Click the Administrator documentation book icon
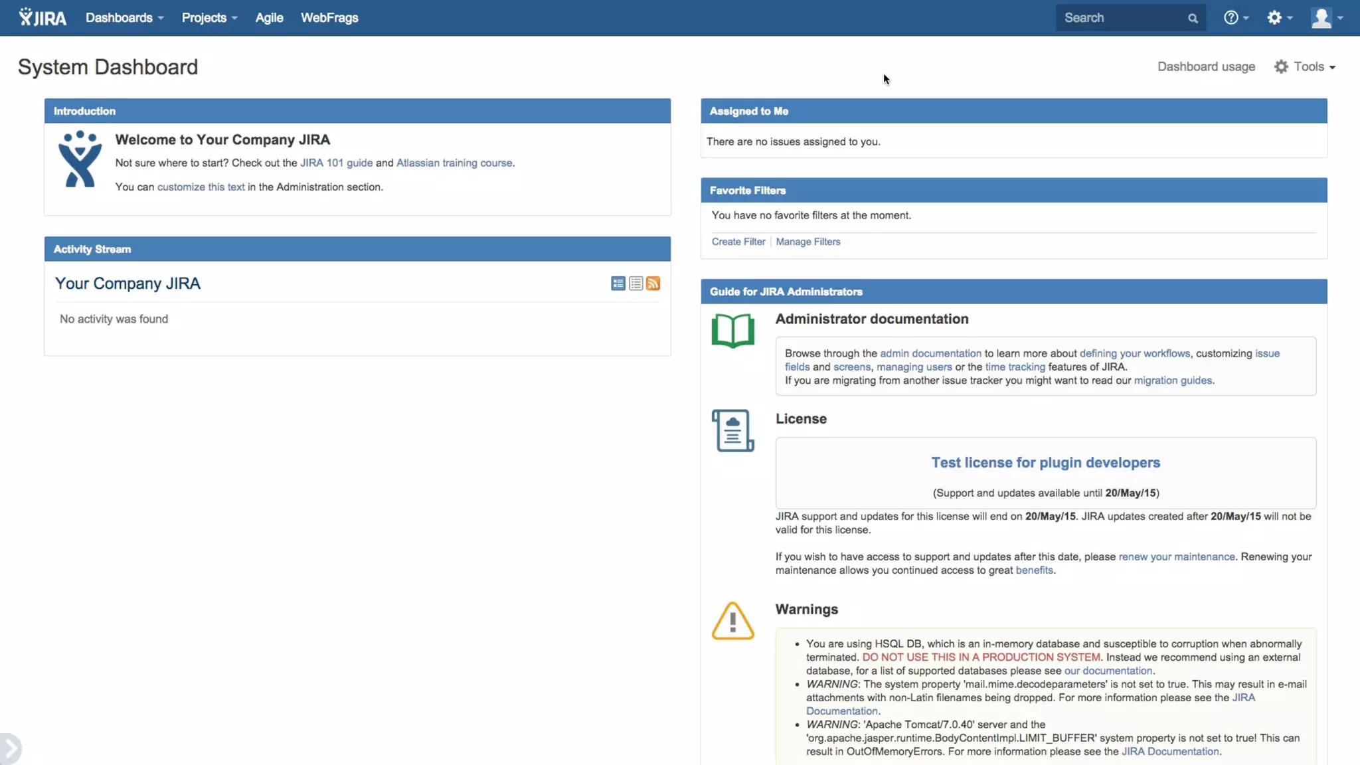1360x765 pixels. (x=732, y=330)
